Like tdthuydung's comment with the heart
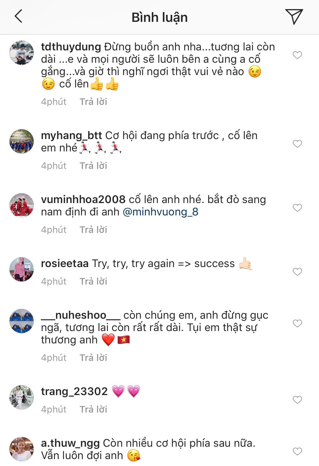 tap(297, 55)
